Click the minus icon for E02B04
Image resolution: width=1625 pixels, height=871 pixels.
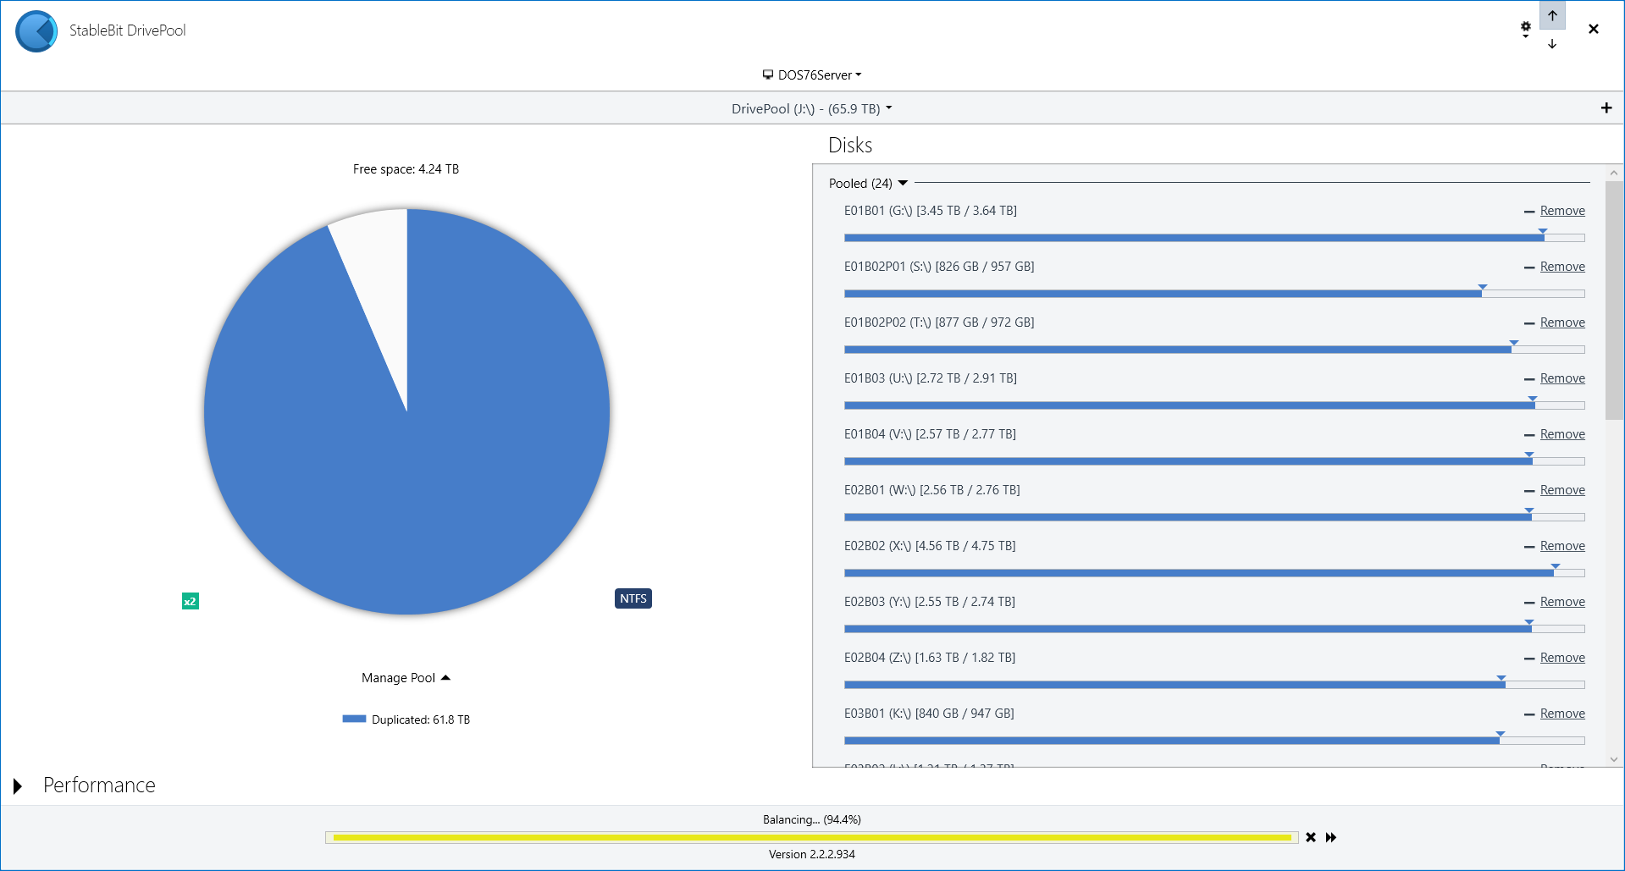click(1529, 659)
